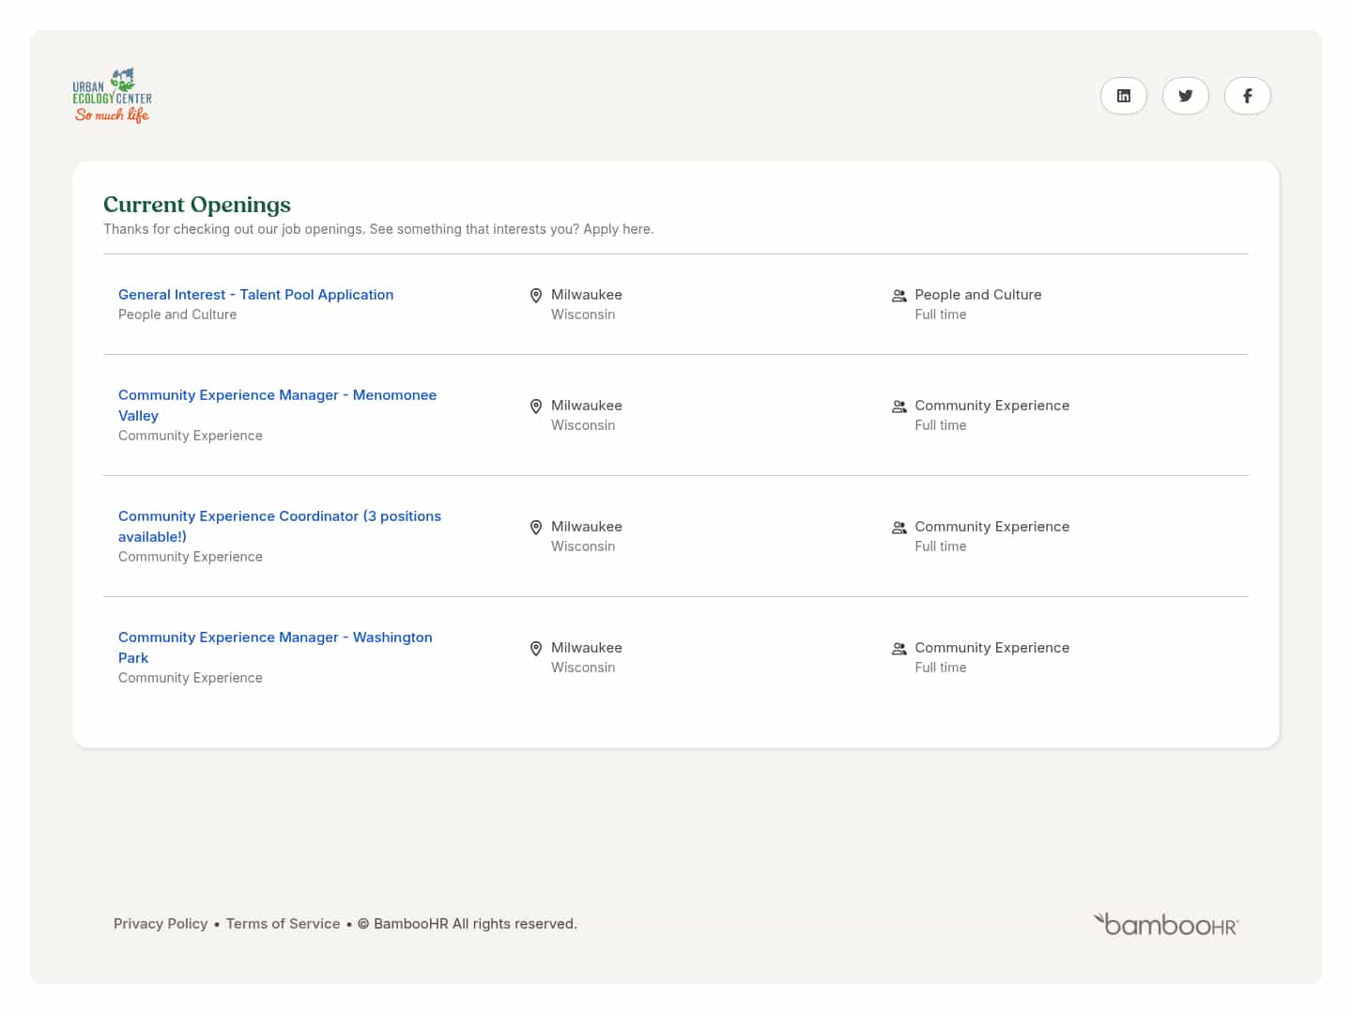Viewport: 1352px width, 1014px height.
Task: Click Milwaukee in the Menomonee Valley row
Action: tap(587, 406)
